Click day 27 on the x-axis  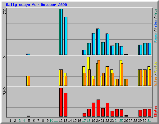coord(130,121)
